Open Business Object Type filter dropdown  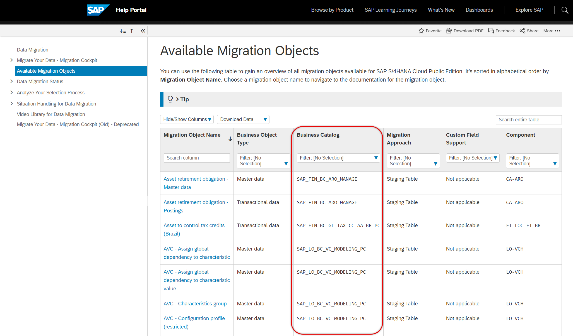[263, 161]
